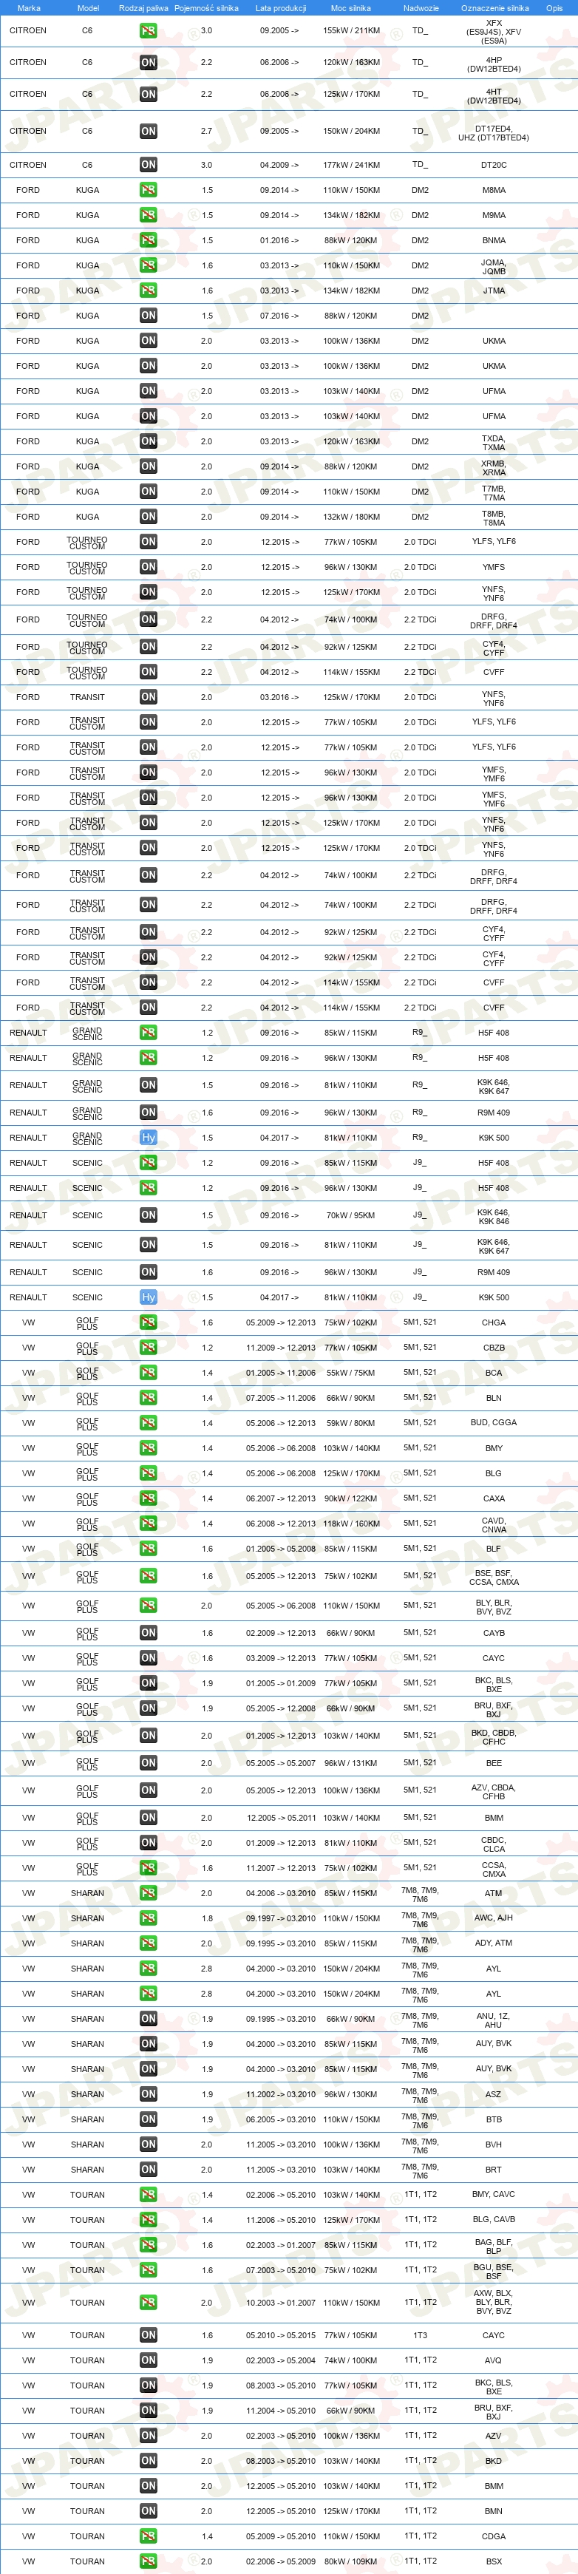This screenshot has height=2574, width=578.
Task: Click the PB petrol icon in Ford Kuga M9MA row
Action: coord(148,215)
